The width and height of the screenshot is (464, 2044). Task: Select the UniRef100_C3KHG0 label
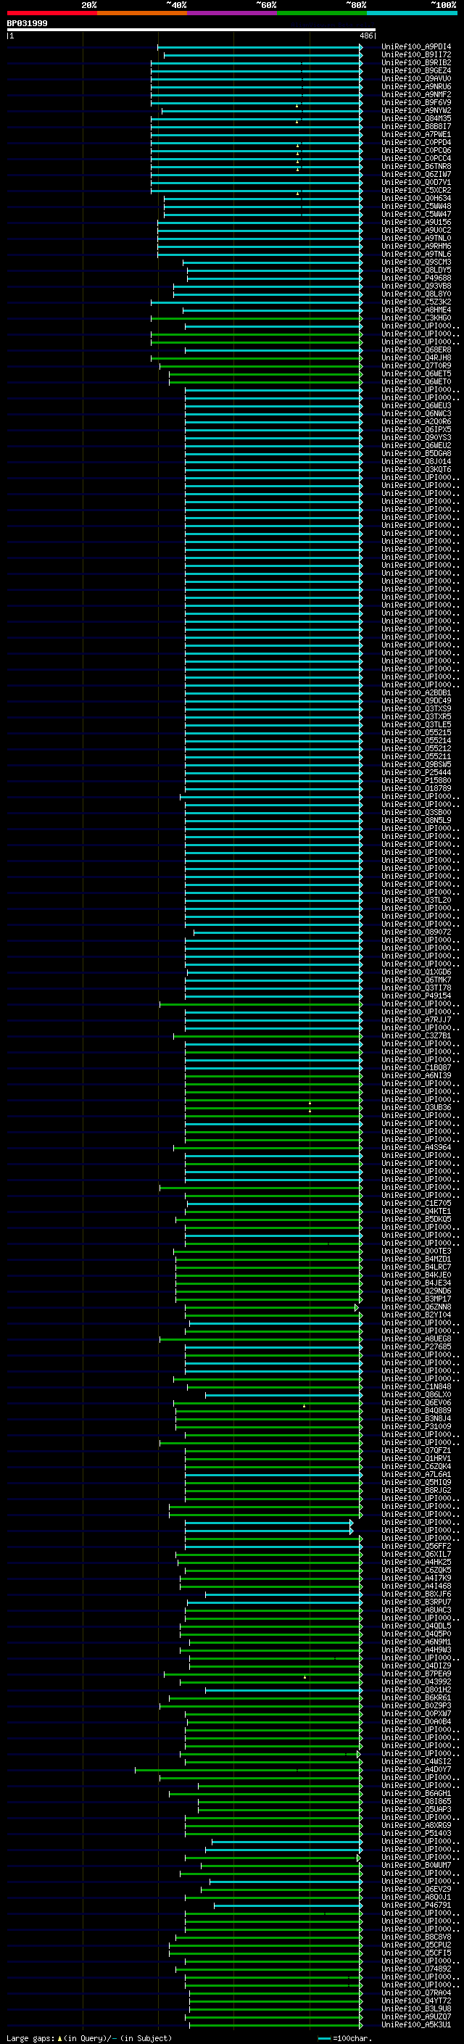click(416, 318)
